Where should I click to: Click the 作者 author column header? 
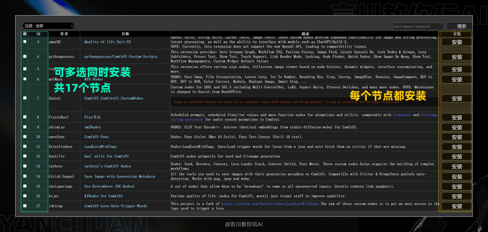point(64,34)
